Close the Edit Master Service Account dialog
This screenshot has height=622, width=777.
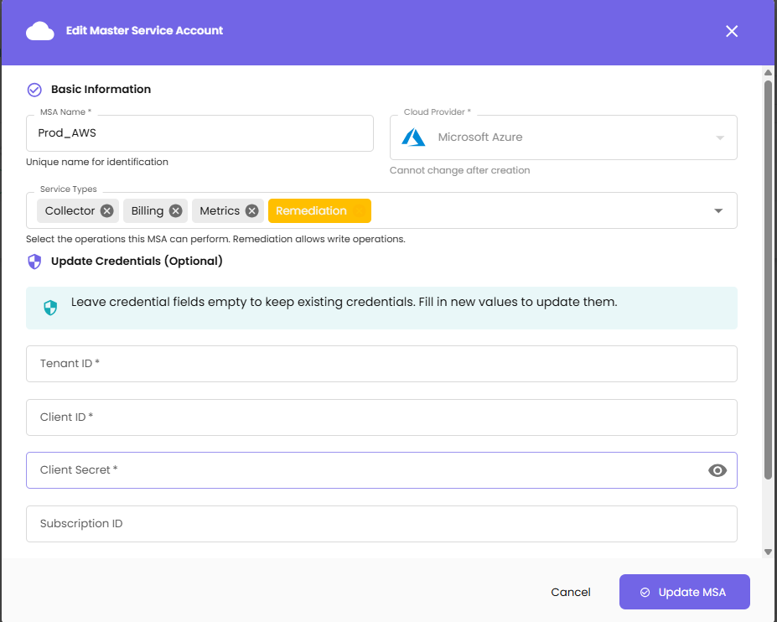tap(732, 31)
